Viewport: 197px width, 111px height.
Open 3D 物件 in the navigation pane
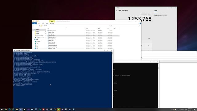38,41
